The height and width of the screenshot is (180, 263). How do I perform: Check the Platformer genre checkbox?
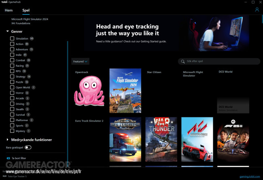point(12,120)
